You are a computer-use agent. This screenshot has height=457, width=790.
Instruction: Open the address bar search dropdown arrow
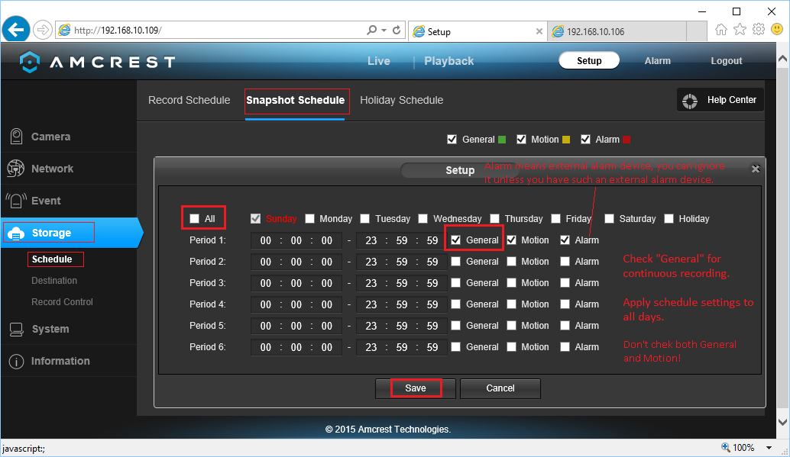coord(383,31)
